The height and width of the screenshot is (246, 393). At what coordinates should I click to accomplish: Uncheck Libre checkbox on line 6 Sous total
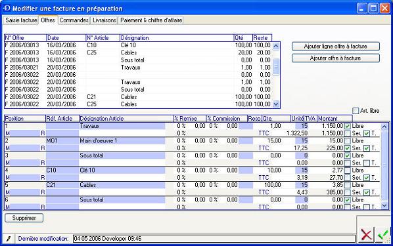347,200
